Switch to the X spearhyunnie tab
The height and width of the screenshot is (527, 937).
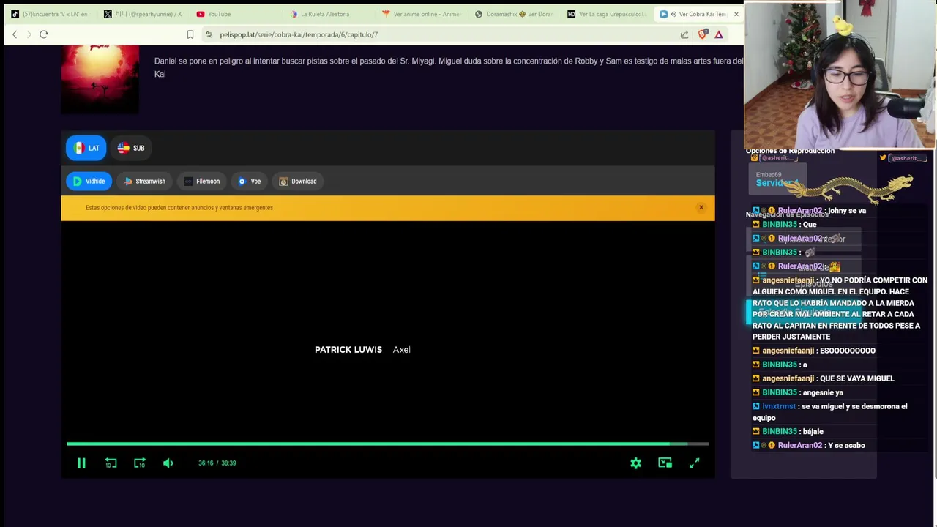coord(143,14)
